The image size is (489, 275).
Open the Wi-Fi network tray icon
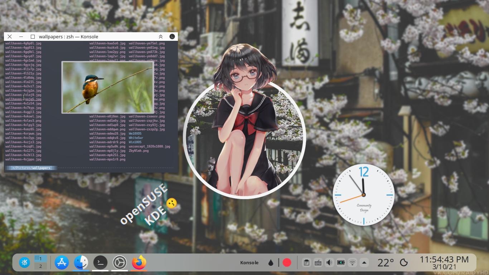pyautogui.click(x=352, y=263)
